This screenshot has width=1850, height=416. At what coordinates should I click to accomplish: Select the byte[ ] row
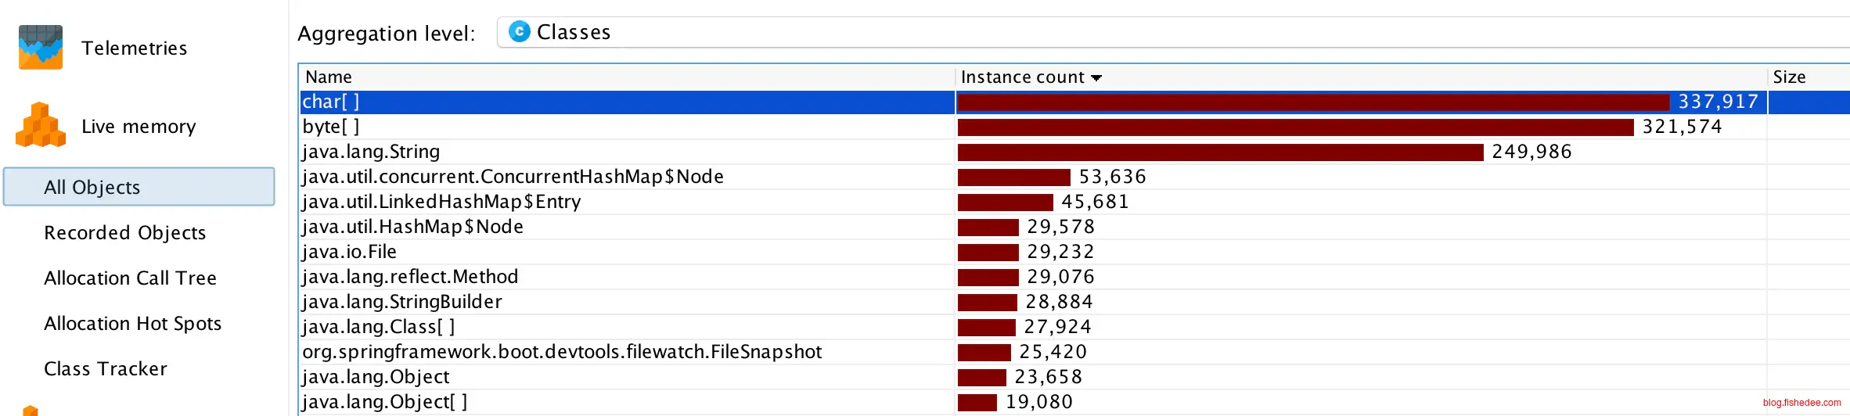331,127
